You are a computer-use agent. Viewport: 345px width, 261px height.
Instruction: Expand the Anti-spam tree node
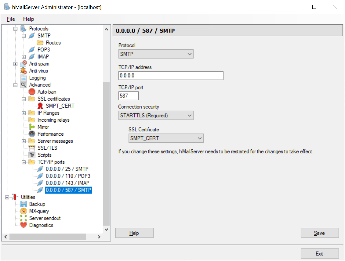pos(15,64)
